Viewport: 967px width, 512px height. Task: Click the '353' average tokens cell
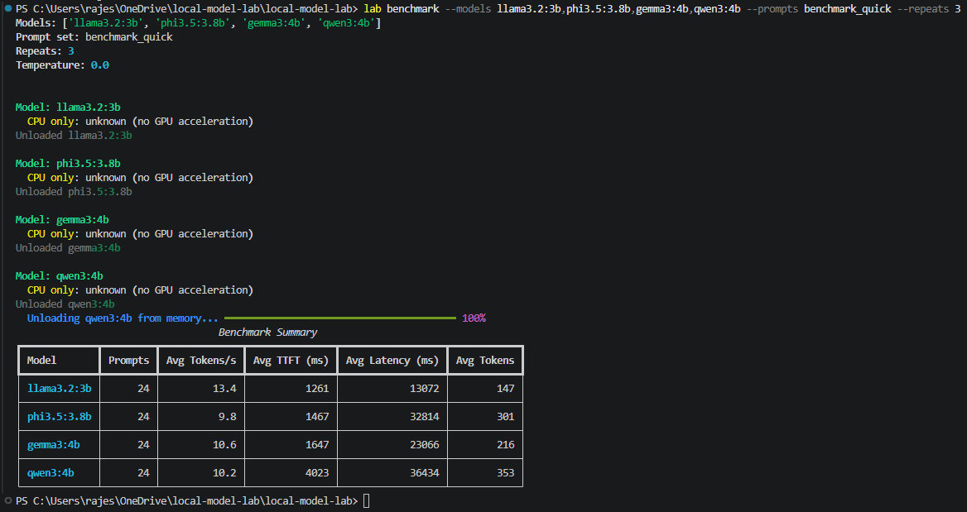pos(506,473)
